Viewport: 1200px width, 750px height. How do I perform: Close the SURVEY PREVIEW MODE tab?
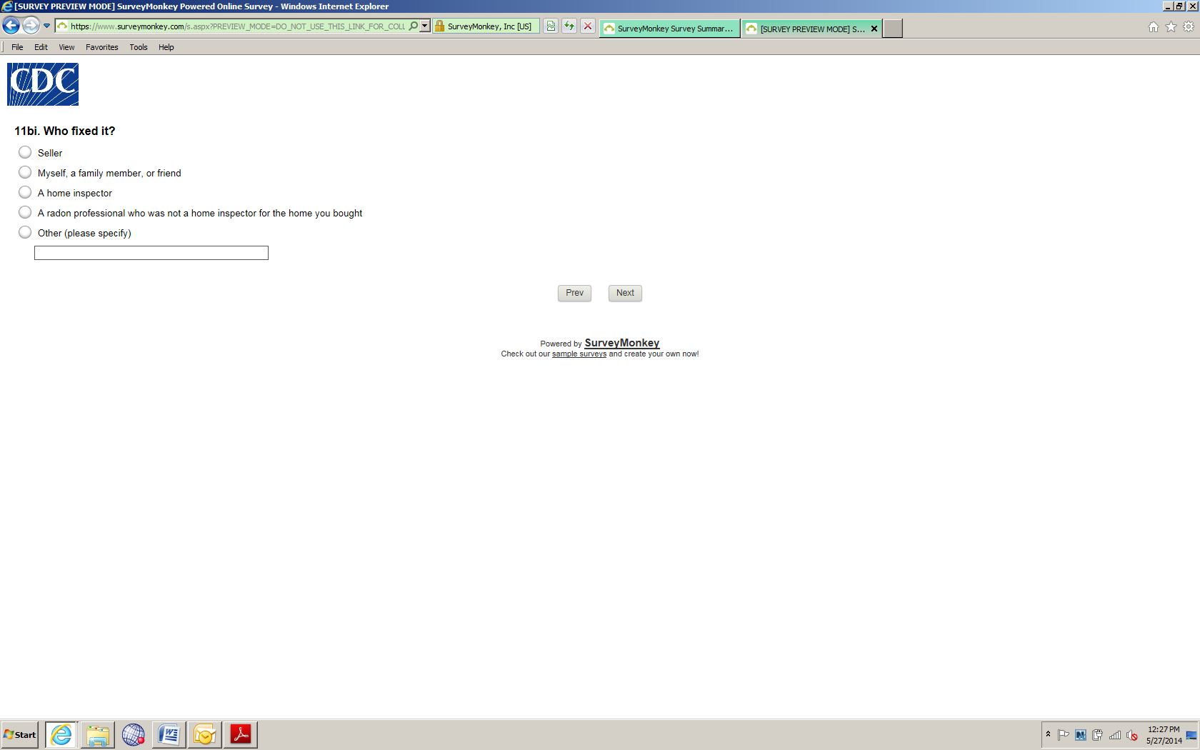click(874, 29)
